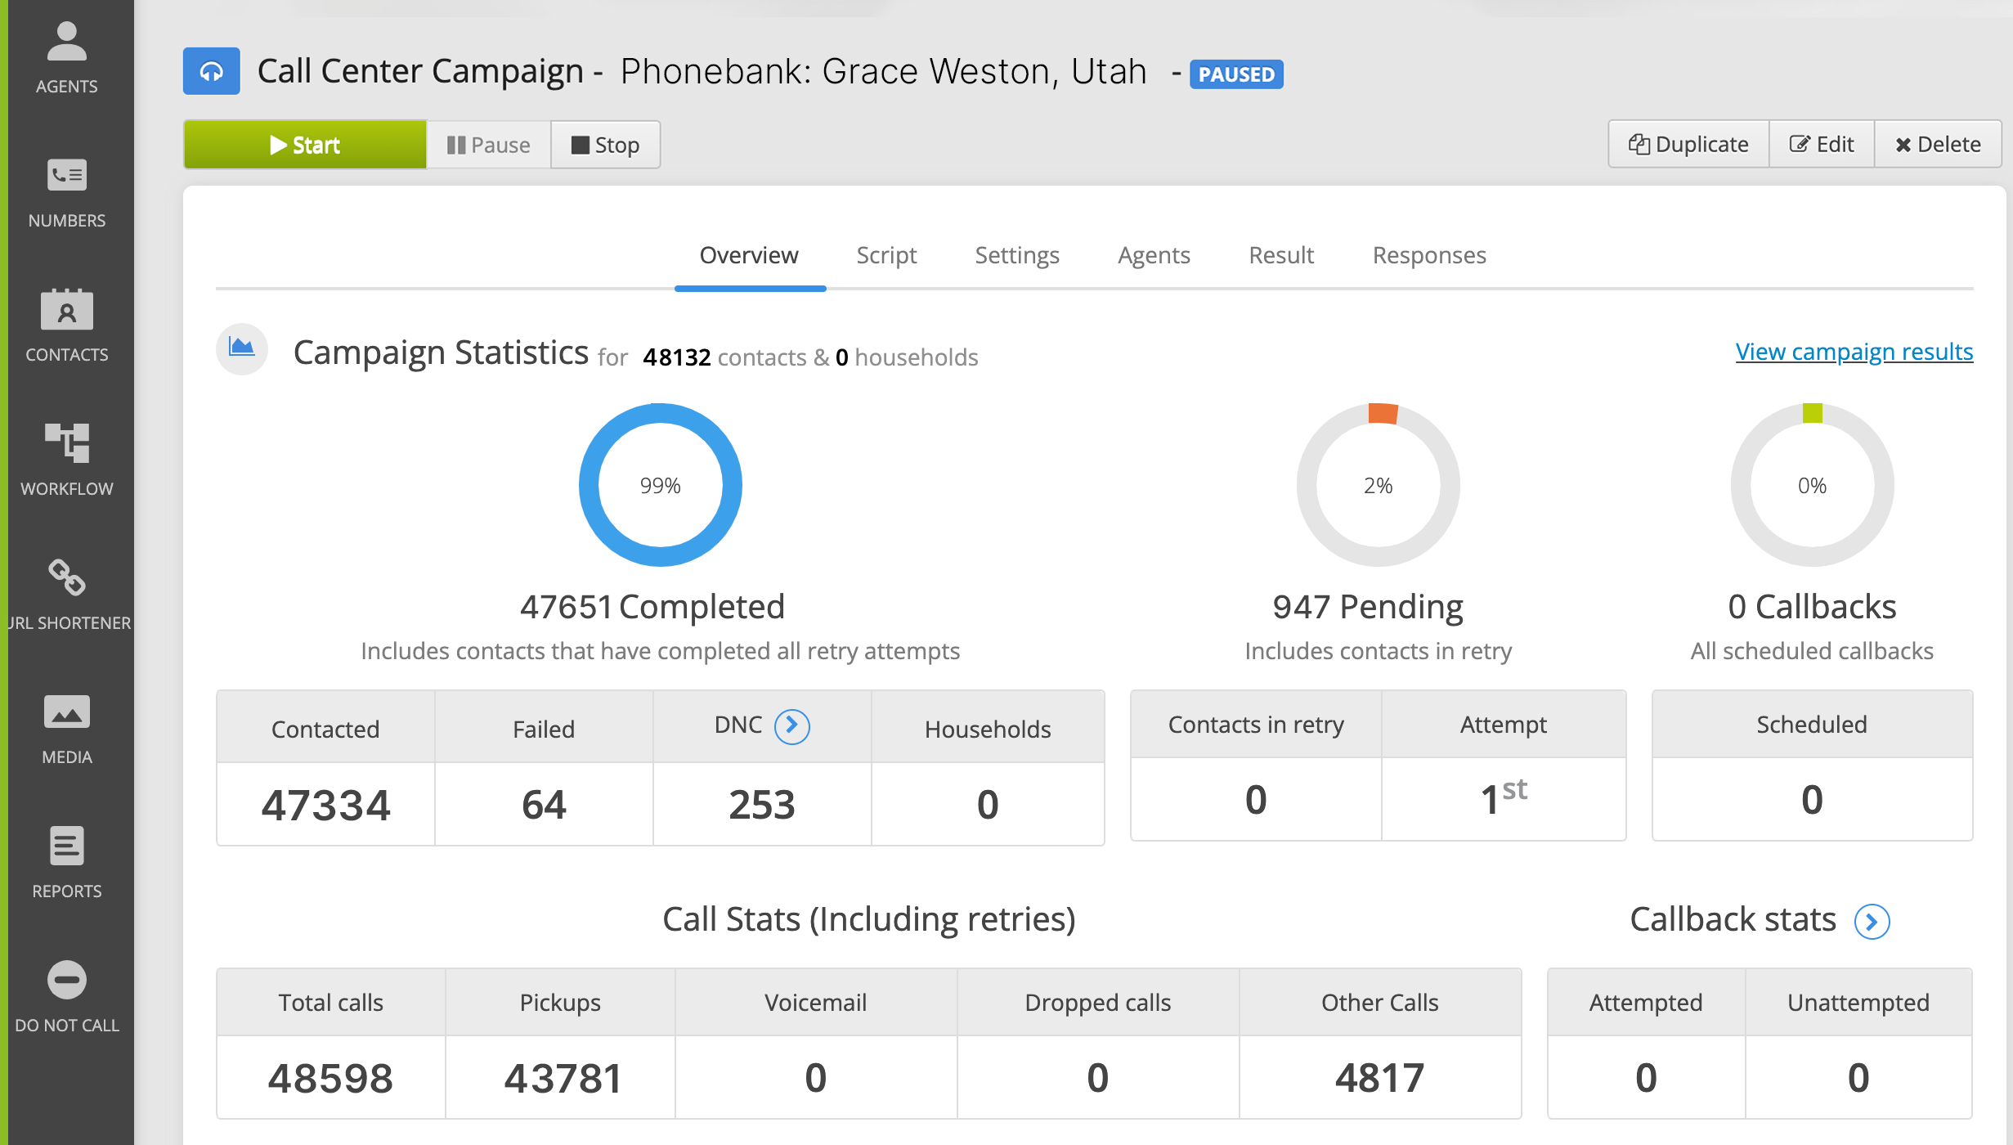Switch to the Responses tab
Screen dimensions: 2013x1145
click(x=1428, y=255)
